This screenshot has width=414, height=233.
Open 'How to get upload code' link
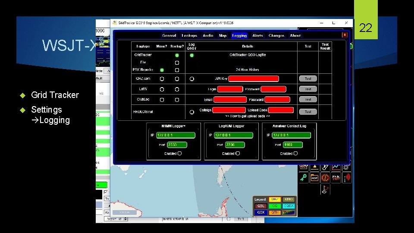pyautogui.click(x=248, y=116)
